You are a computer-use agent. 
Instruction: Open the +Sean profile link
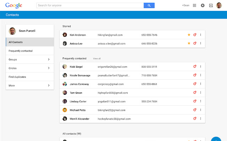pyautogui.click(x=186, y=5)
